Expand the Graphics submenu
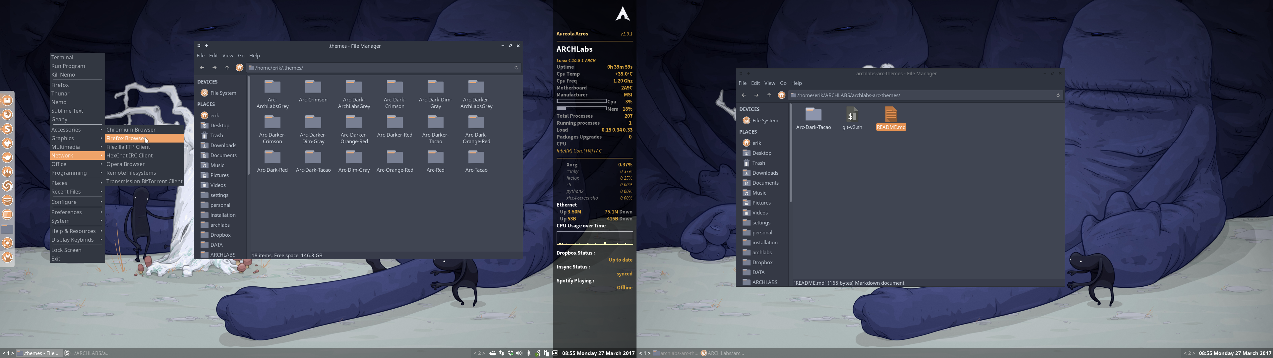The width and height of the screenshot is (1273, 358). (x=77, y=139)
